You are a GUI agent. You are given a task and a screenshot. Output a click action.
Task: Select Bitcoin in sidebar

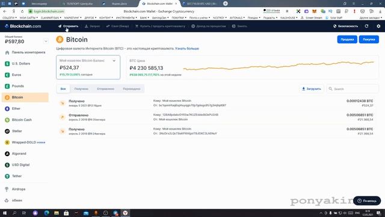pyautogui.click(x=25, y=98)
